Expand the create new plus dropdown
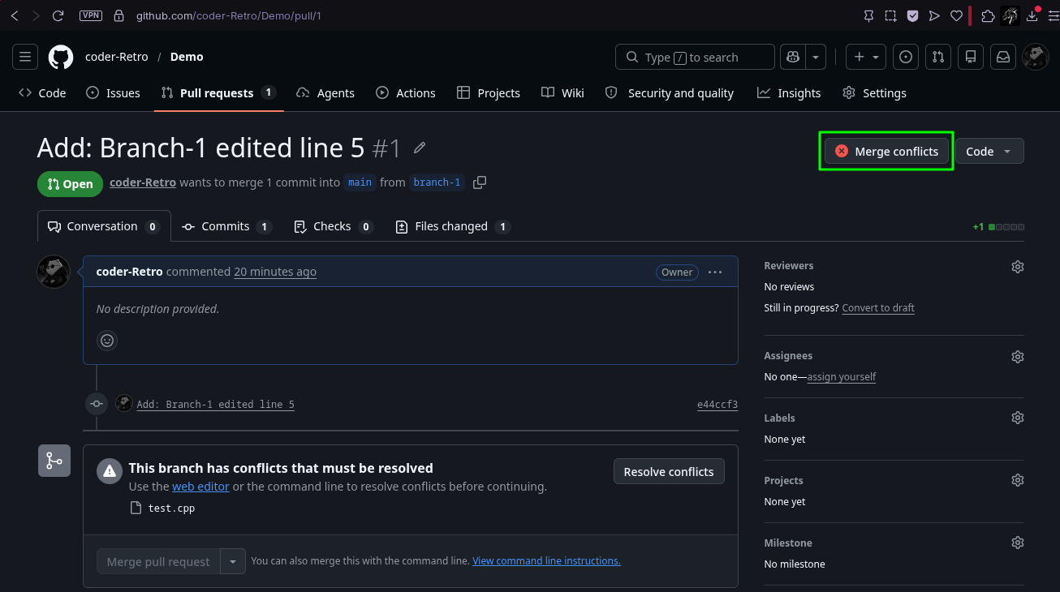 pyautogui.click(x=867, y=57)
